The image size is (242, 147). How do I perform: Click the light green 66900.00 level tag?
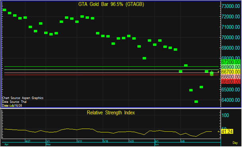pos(231,67)
